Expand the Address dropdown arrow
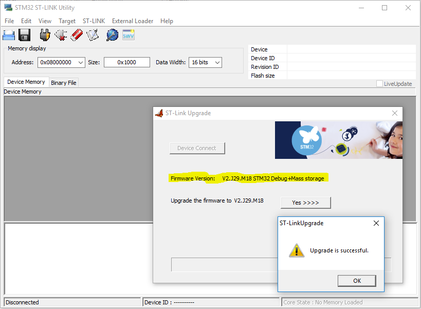This screenshot has width=421, height=309. pyautogui.click(x=80, y=63)
